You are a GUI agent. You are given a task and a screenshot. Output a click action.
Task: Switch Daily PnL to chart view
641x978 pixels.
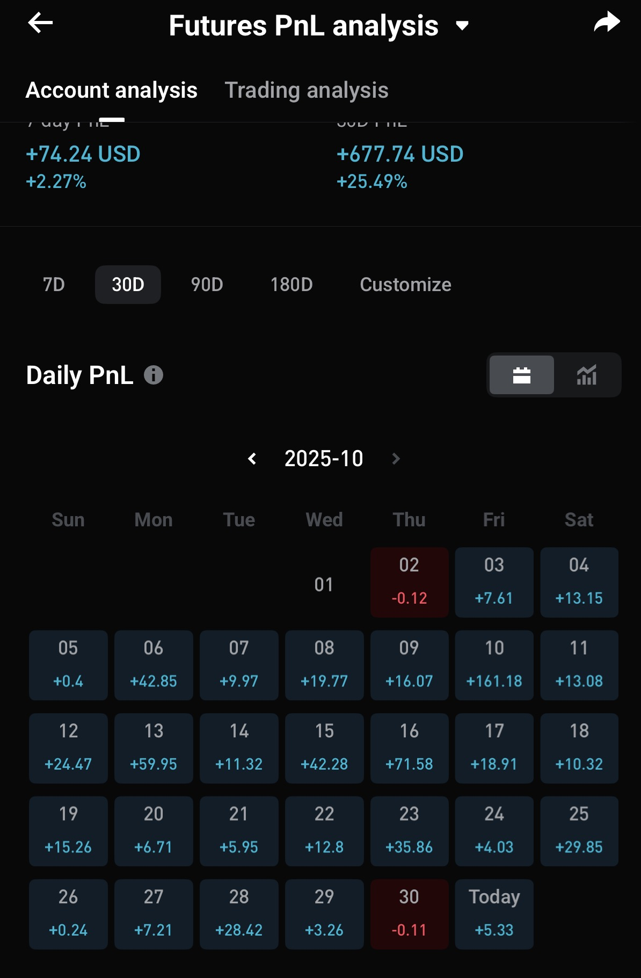click(587, 375)
